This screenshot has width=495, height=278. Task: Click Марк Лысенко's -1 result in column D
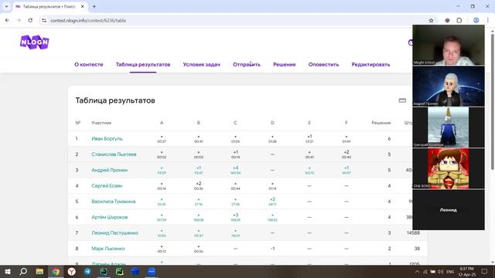272,249
